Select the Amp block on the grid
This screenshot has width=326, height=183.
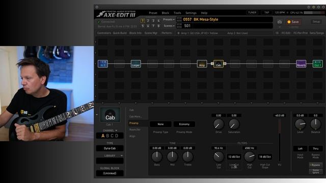(x=202, y=64)
